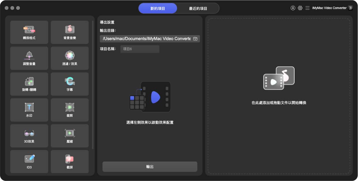The height and width of the screenshot is (181, 358).
Task: Click the tools panel vertical scrollbar
Action: pos(93,85)
